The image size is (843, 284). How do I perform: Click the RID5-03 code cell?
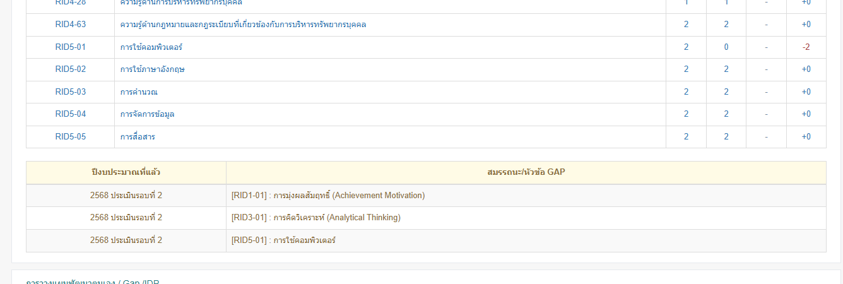pos(70,92)
